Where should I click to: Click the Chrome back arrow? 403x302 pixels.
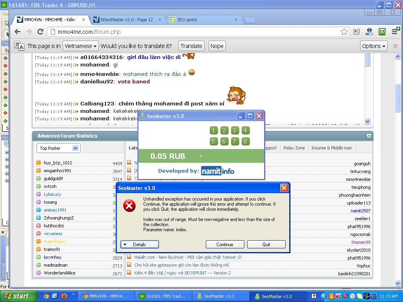click(x=17, y=31)
